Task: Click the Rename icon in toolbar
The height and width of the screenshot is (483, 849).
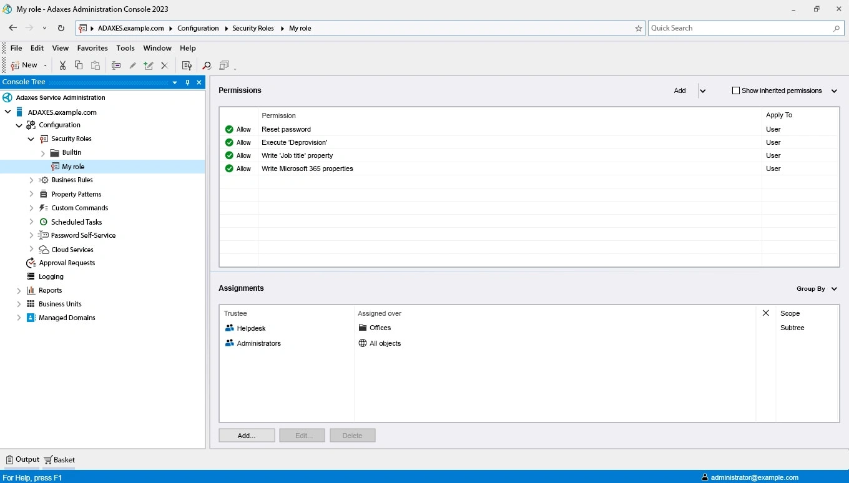Action: pyautogui.click(x=116, y=66)
